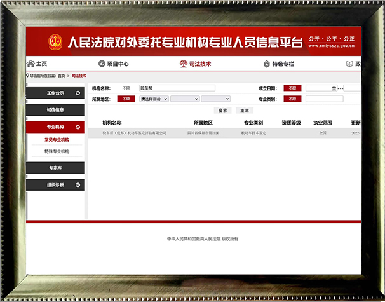Open the calendar picker in 成立日期 field
Viewport: 385px width, 302px height.
point(334,88)
